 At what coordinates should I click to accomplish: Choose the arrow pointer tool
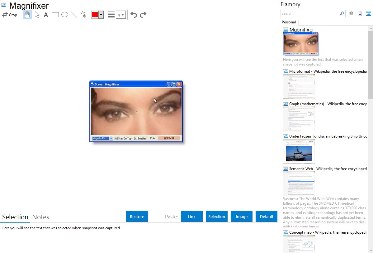point(37,15)
